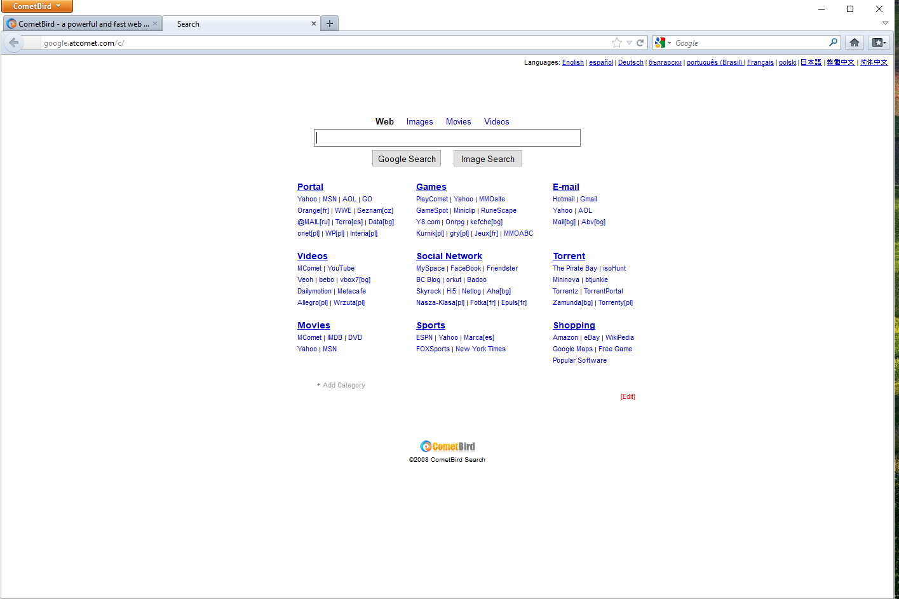Change language to Deutsch
899x599 pixels.
631,62
